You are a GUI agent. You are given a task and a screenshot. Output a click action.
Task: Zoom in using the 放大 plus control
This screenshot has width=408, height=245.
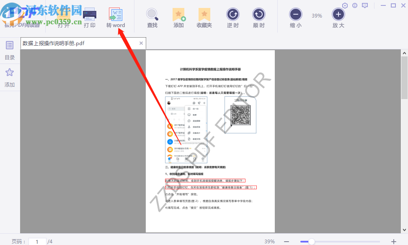pyautogui.click(x=338, y=15)
